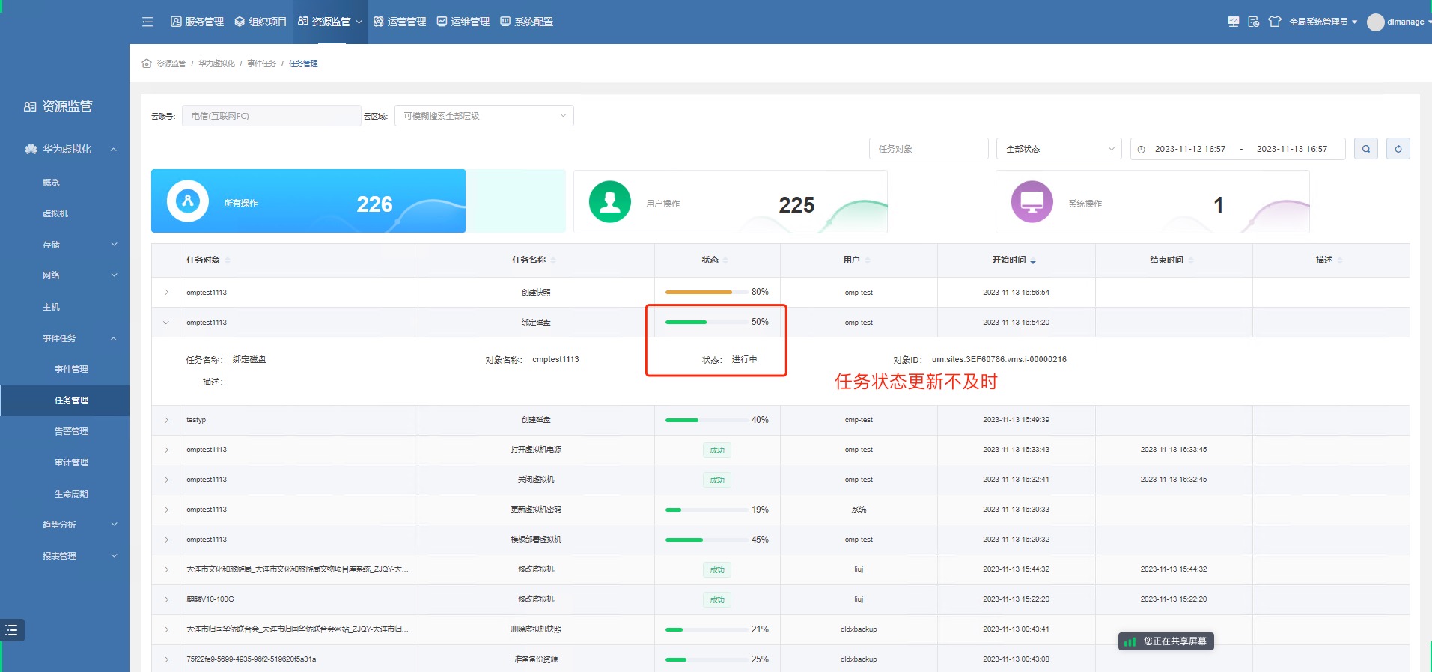The width and height of the screenshot is (1432, 672).
Task: Go to 虚拟机 in the sidebar
Action: pos(55,213)
